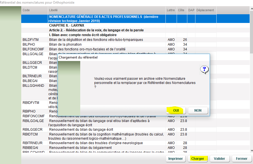
Task: Click the Valider button
Action: pyautogui.click(x=219, y=159)
